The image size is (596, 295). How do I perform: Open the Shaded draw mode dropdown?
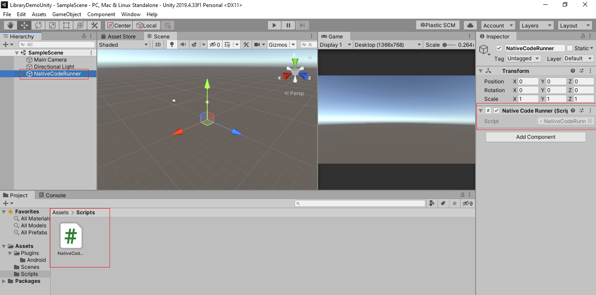pyautogui.click(x=123, y=45)
